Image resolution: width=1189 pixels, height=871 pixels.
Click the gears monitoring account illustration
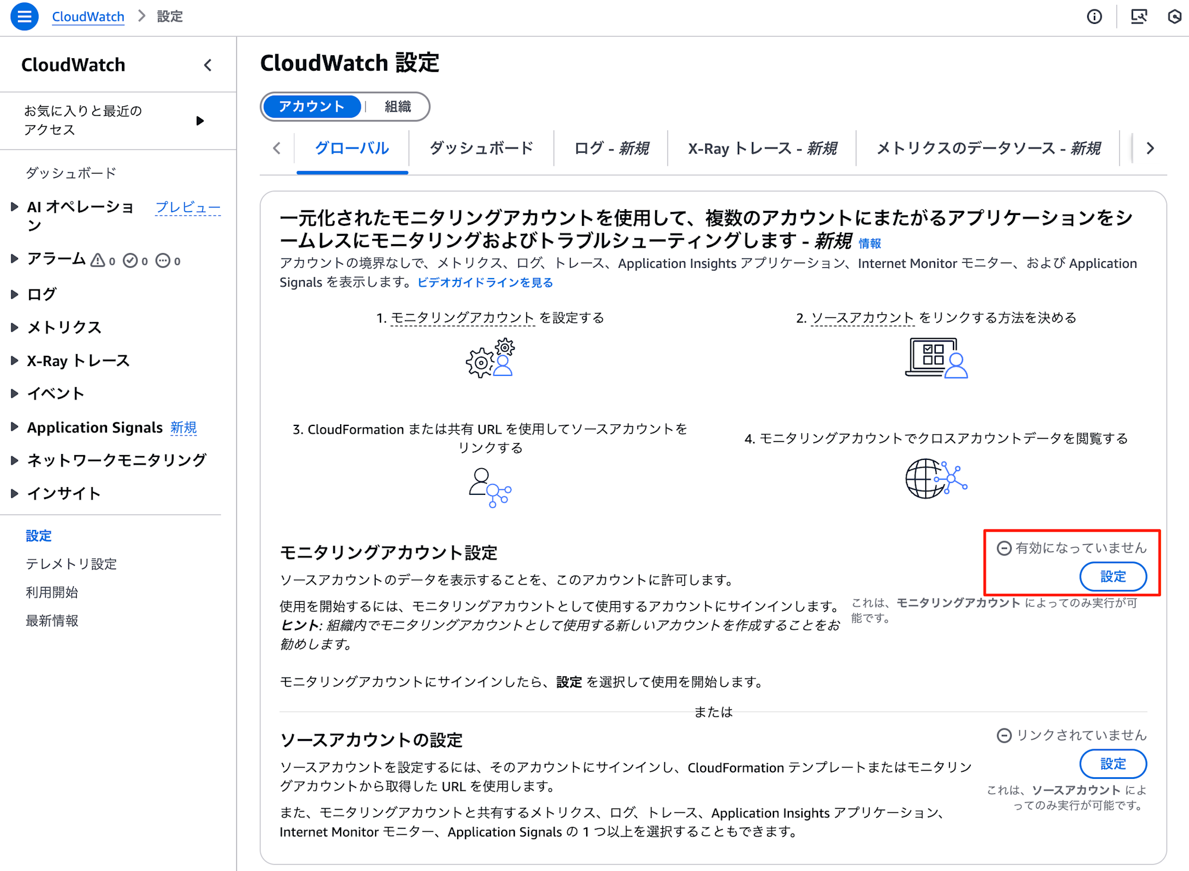[x=490, y=358]
